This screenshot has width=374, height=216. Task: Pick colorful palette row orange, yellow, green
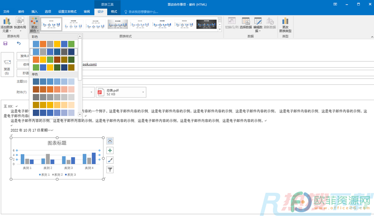pos(54,59)
